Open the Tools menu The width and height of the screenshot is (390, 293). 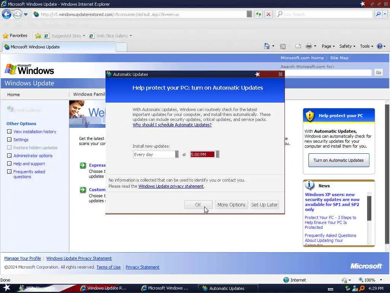tap(367, 46)
